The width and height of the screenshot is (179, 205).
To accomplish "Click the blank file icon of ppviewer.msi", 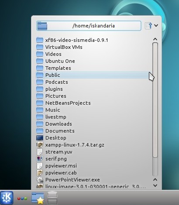I will coord(40,166).
